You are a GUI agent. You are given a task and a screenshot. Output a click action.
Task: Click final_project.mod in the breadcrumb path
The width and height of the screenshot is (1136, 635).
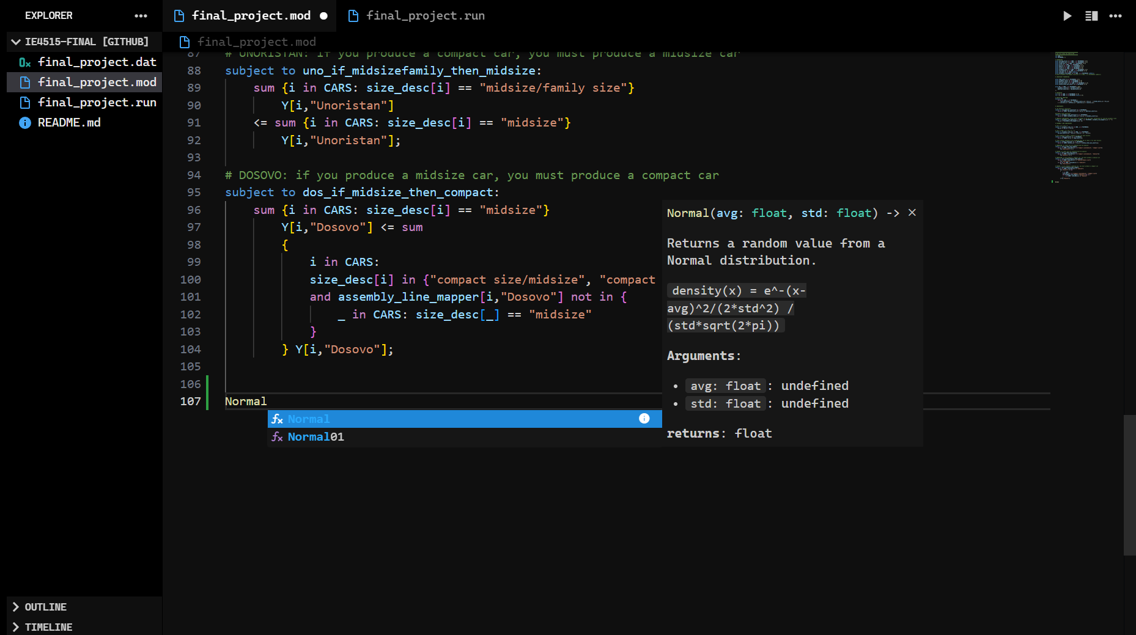click(256, 42)
